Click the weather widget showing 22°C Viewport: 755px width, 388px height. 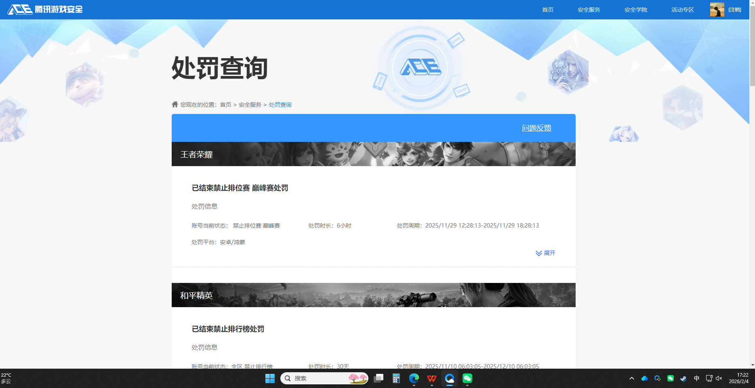[x=9, y=378]
